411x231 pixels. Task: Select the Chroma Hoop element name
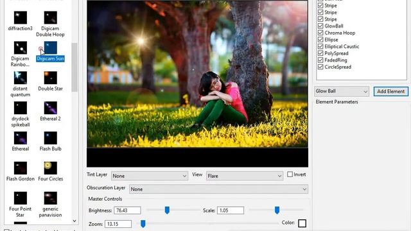click(340, 33)
